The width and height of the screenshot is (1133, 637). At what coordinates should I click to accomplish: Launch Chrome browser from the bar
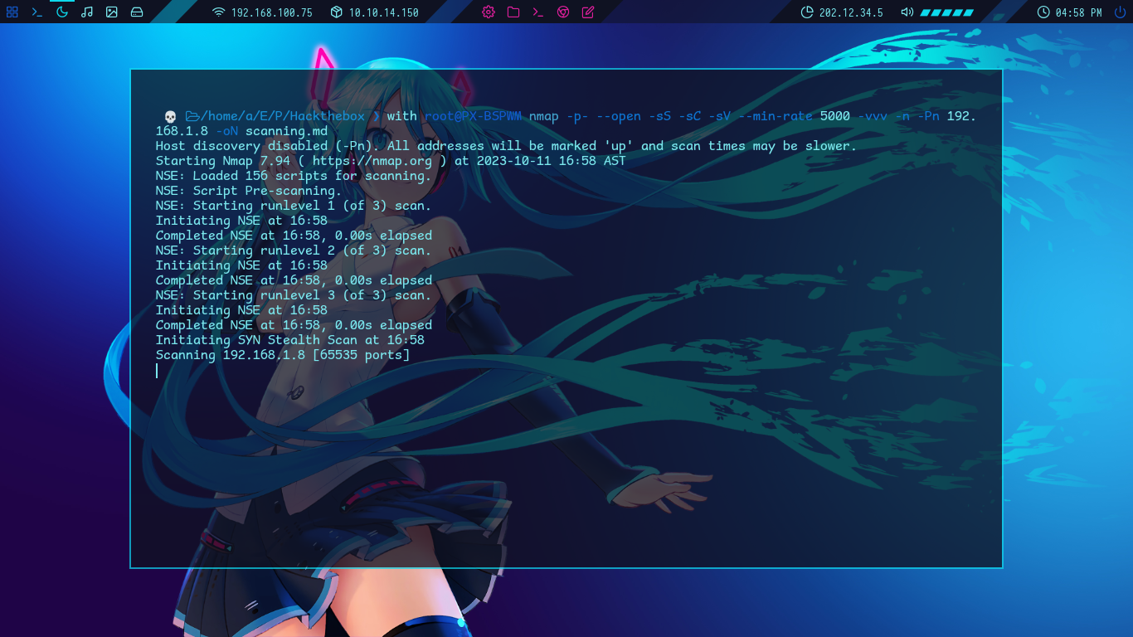point(563,12)
